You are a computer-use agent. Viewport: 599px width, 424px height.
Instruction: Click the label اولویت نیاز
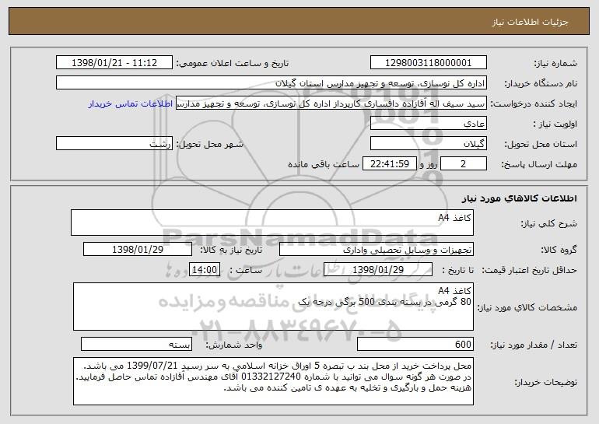[555, 124]
